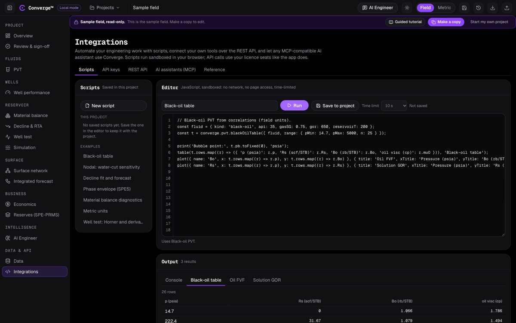The width and height of the screenshot is (516, 323).
Task: Open Material balance section
Action: click(35, 115)
